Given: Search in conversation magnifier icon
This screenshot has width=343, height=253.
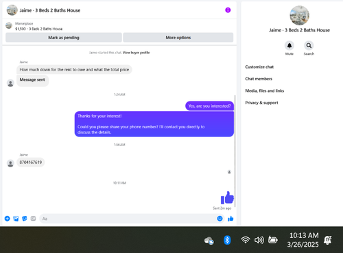Looking at the screenshot, I should point(309,45).
